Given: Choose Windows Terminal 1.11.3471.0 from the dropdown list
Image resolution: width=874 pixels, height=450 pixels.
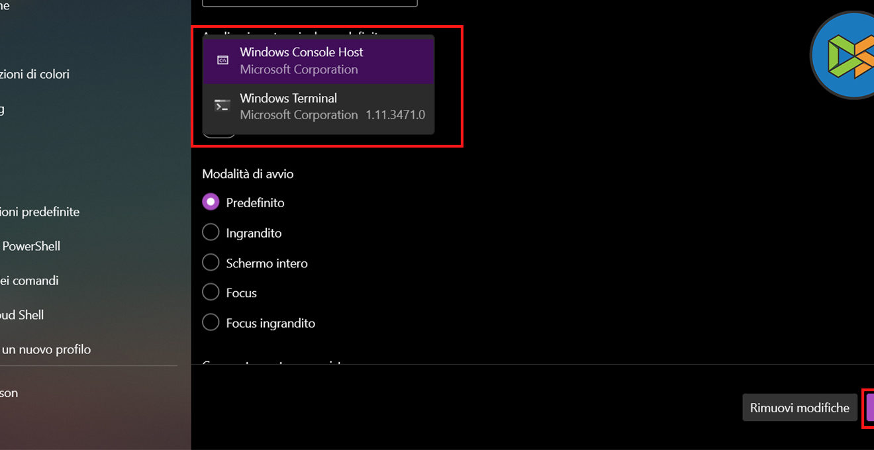Looking at the screenshot, I should pyautogui.click(x=319, y=107).
